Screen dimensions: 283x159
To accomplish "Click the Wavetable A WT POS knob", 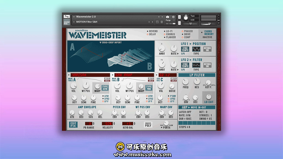I will [x=86, y=86].
